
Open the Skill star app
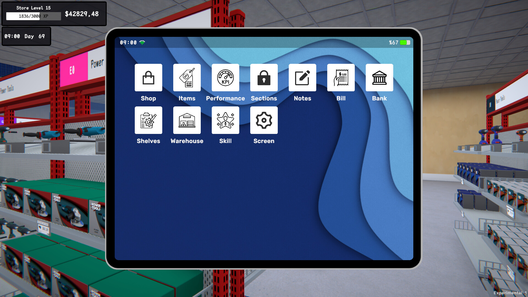point(225,120)
